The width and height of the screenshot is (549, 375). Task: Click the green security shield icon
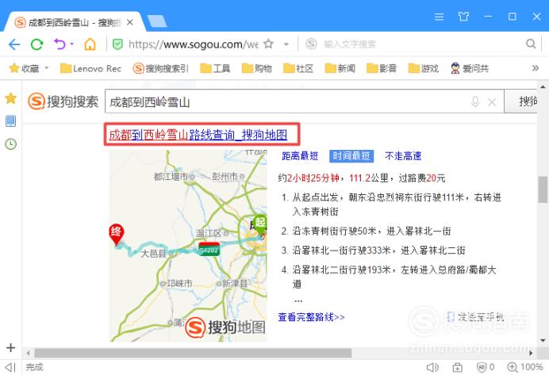click(x=117, y=44)
